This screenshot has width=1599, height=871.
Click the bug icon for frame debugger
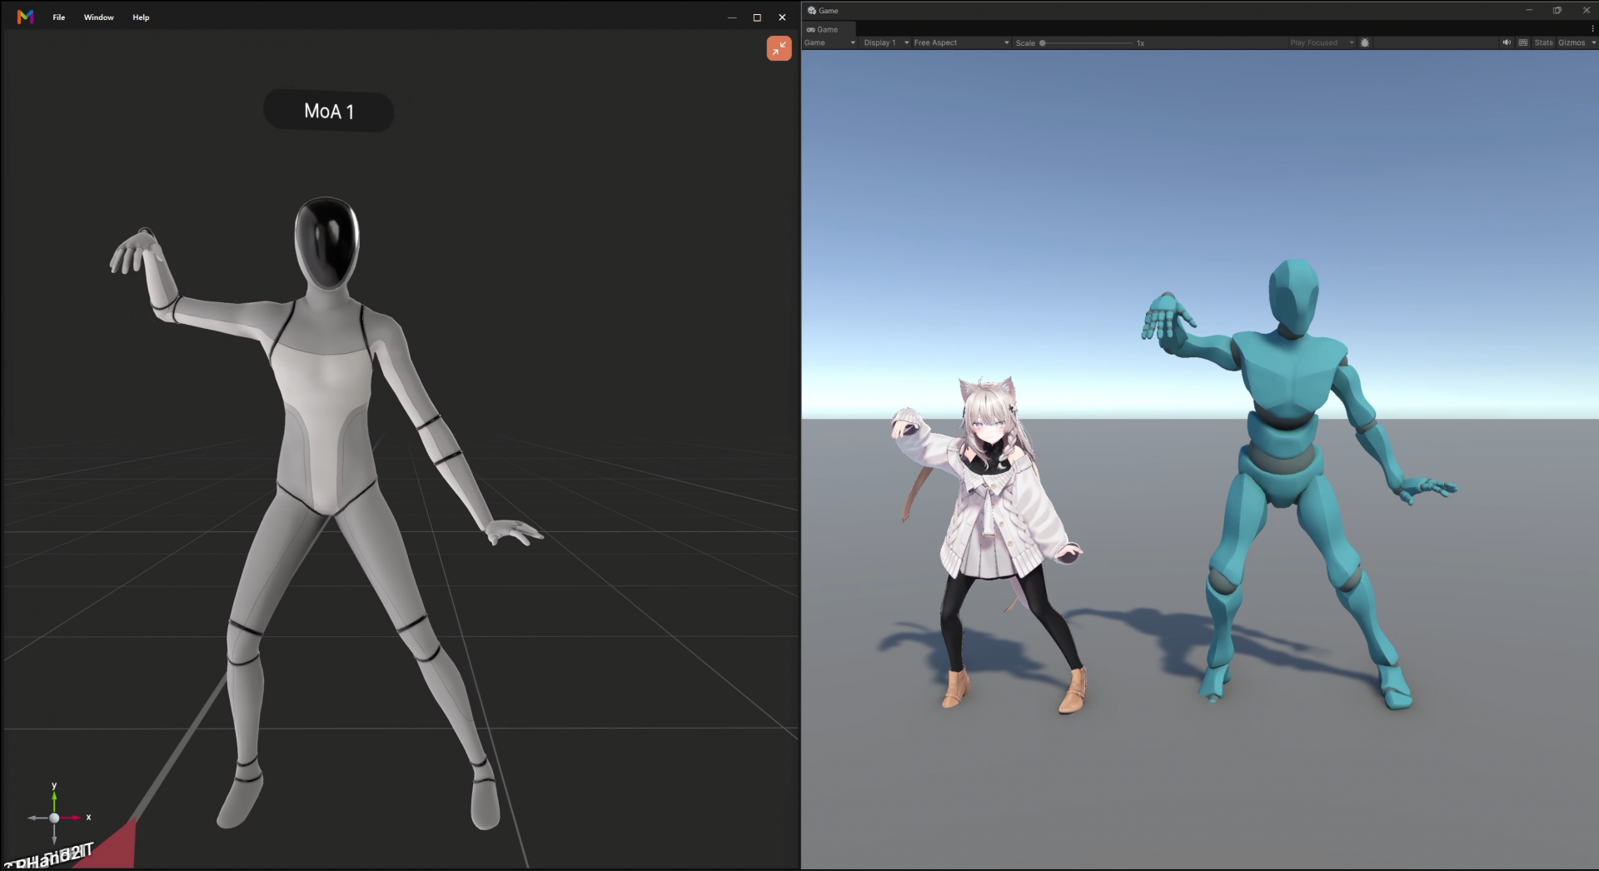(x=1364, y=42)
